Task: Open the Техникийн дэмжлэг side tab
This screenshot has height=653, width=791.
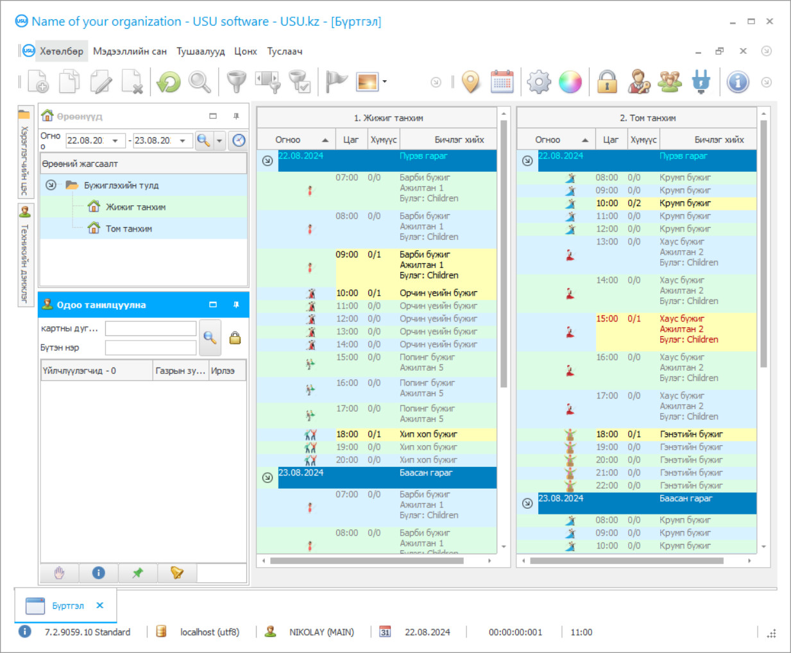Action: [25, 255]
